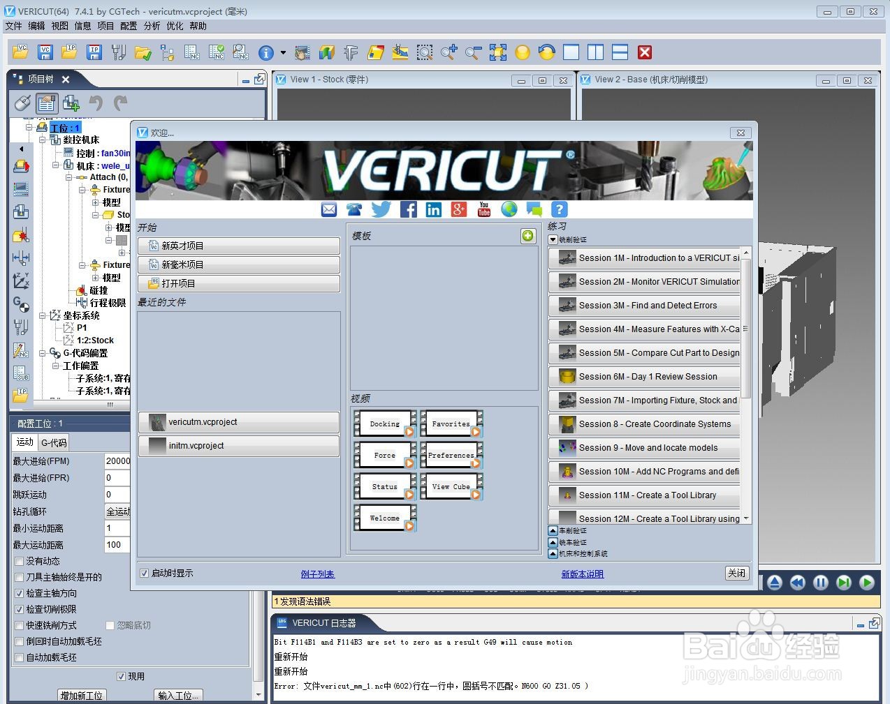The image size is (890, 704).
Task: Enable the 倒回时自动加载毛坯 checkbox
Action: (x=20, y=642)
